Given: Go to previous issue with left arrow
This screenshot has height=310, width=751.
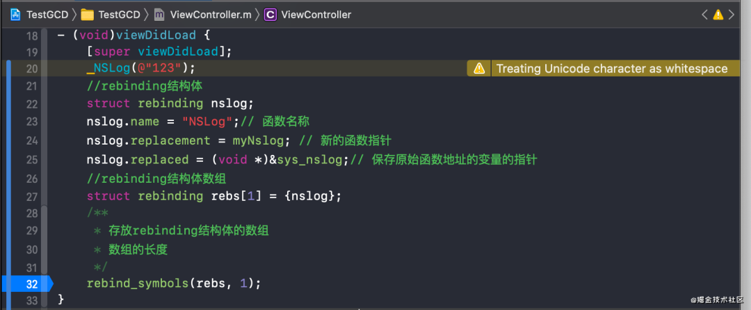Looking at the screenshot, I should pos(704,14).
